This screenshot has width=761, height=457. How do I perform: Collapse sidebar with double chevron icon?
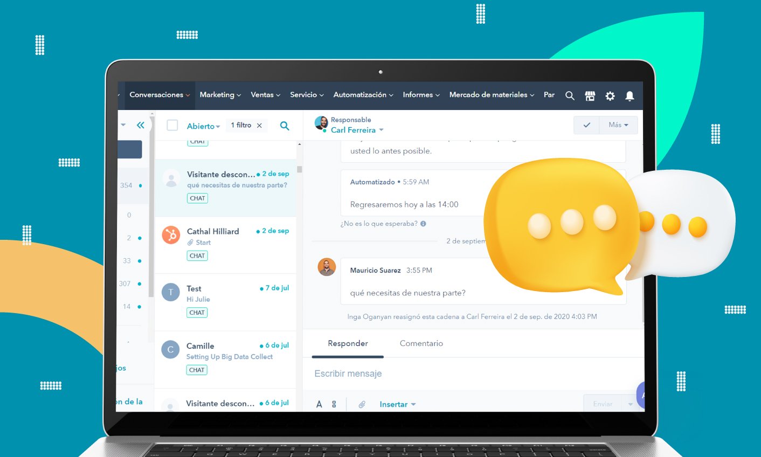click(141, 125)
